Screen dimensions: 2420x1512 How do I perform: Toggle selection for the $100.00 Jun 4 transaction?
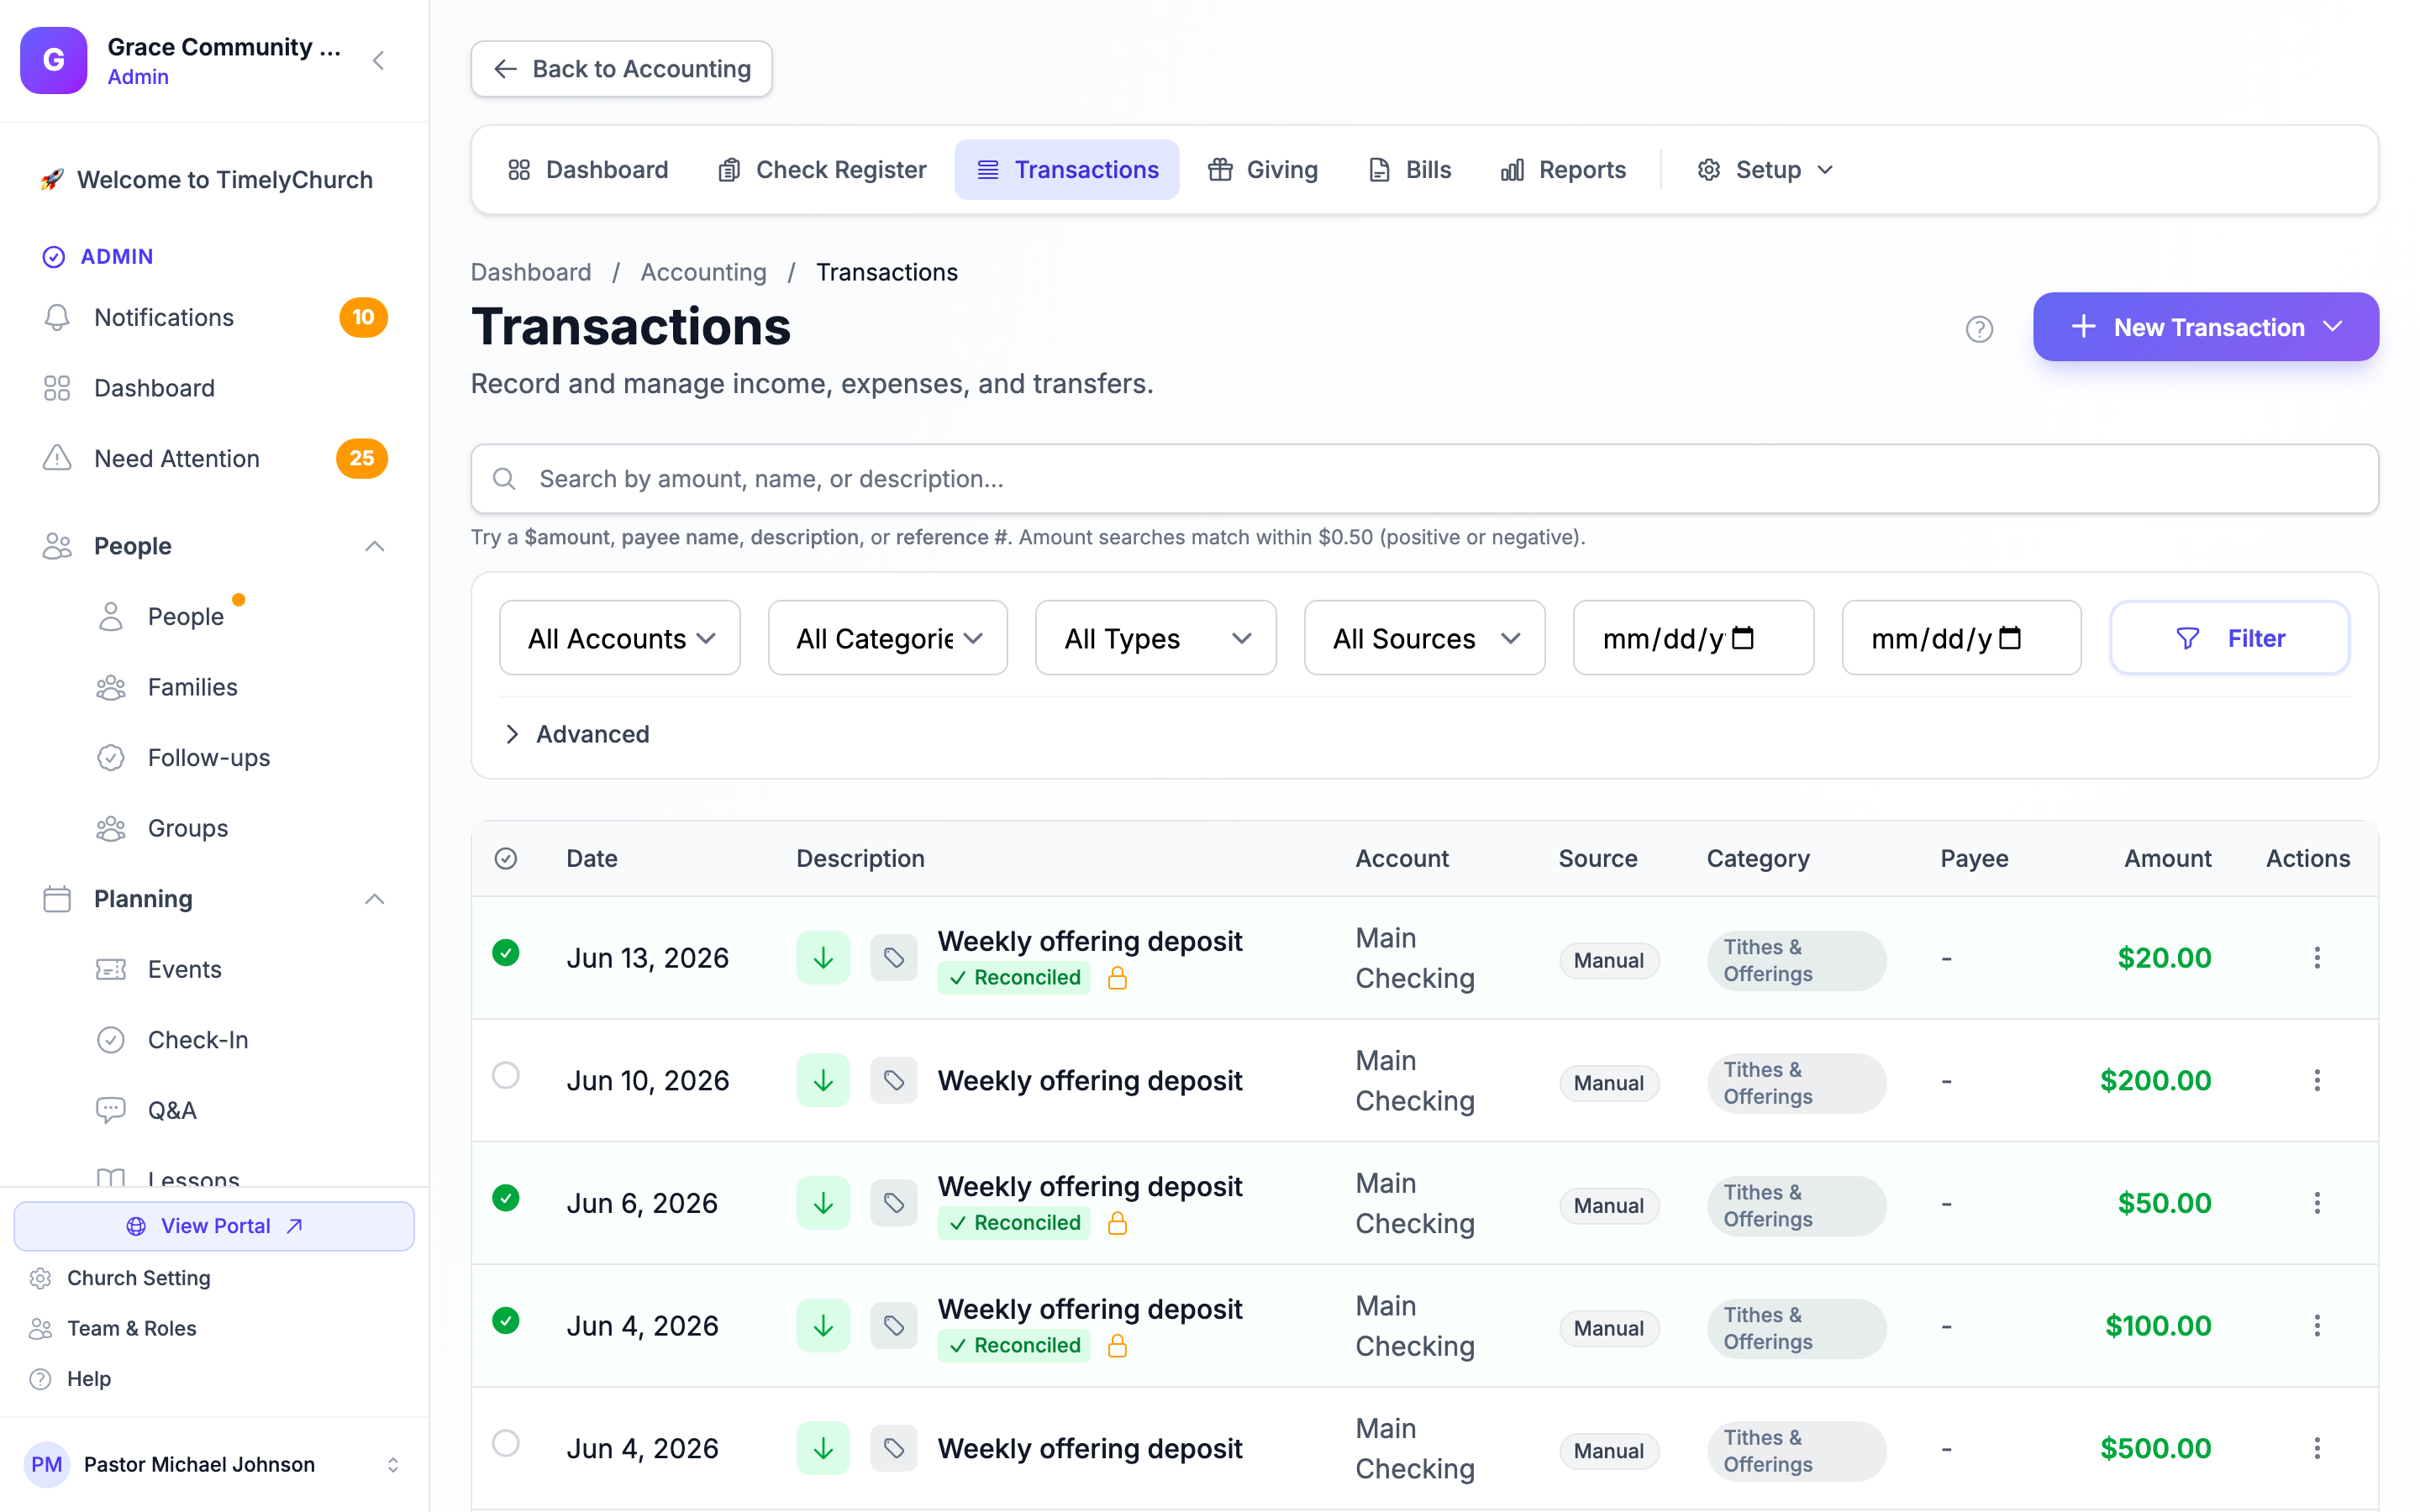pos(506,1321)
